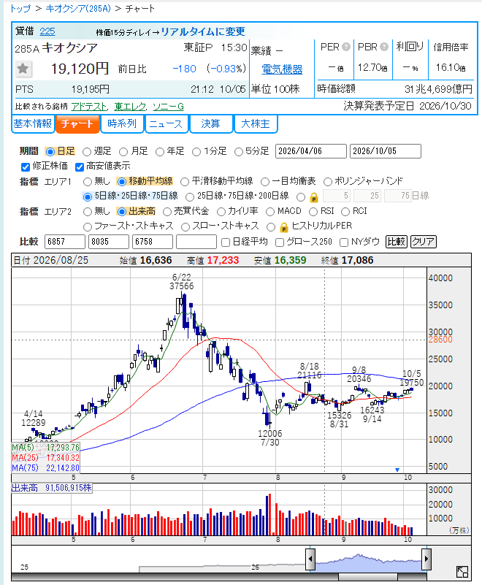The image size is (482, 585).
Task: Click the 6/22 37566 high price label
Action: click(x=182, y=282)
